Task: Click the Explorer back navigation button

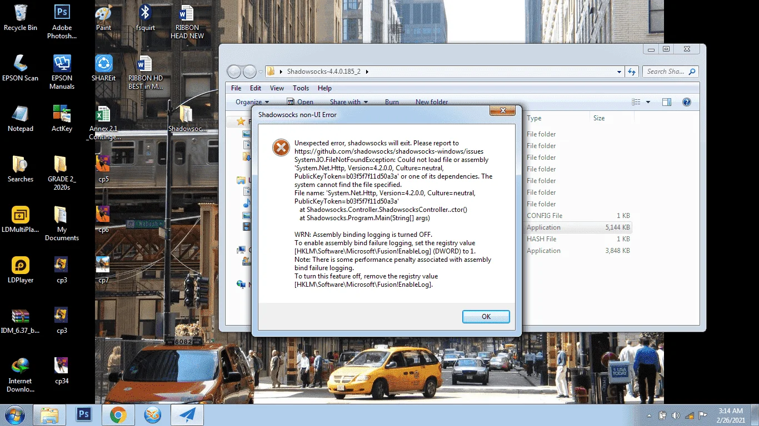Action: pos(234,72)
